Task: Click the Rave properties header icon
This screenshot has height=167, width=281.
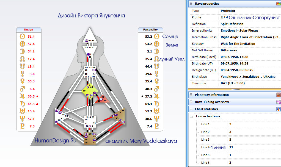Action: point(278,4)
